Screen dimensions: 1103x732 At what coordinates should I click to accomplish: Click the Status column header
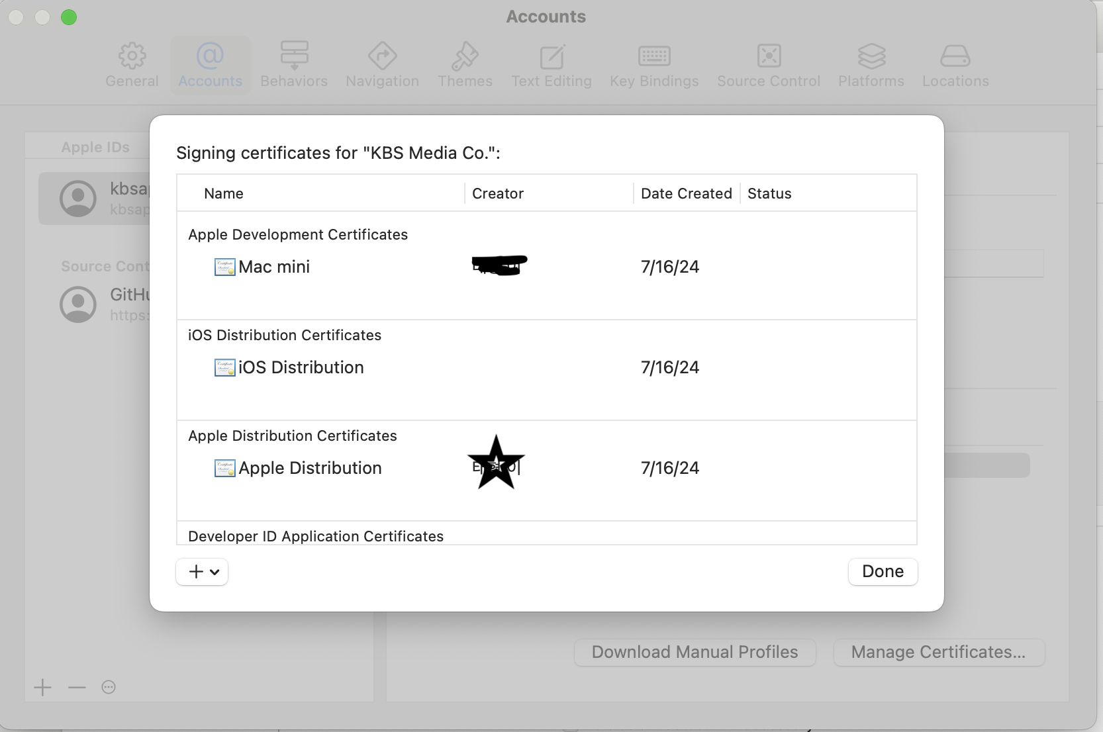click(x=769, y=193)
